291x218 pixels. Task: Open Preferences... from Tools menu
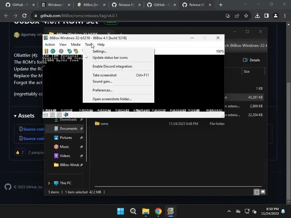click(119, 90)
